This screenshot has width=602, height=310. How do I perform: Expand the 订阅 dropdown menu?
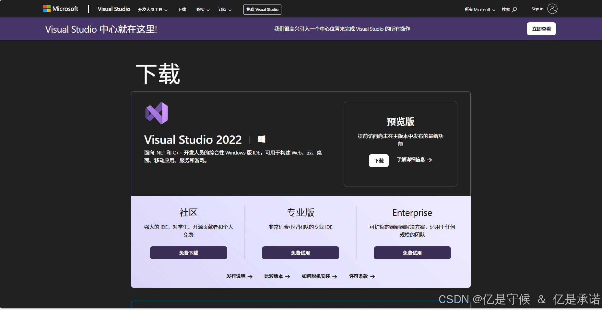(x=225, y=9)
